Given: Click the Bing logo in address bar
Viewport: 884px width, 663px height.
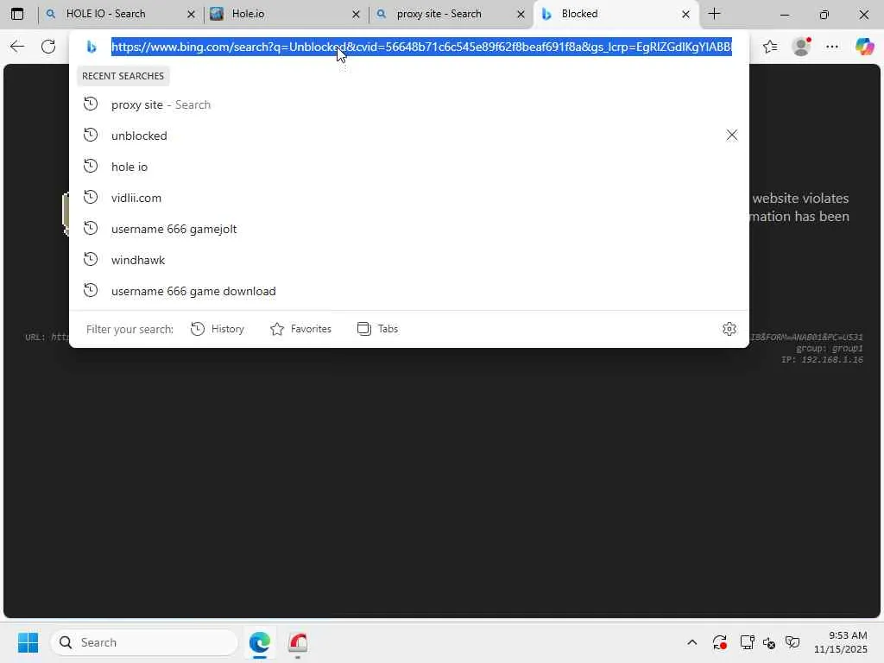Looking at the screenshot, I should coord(92,47).
